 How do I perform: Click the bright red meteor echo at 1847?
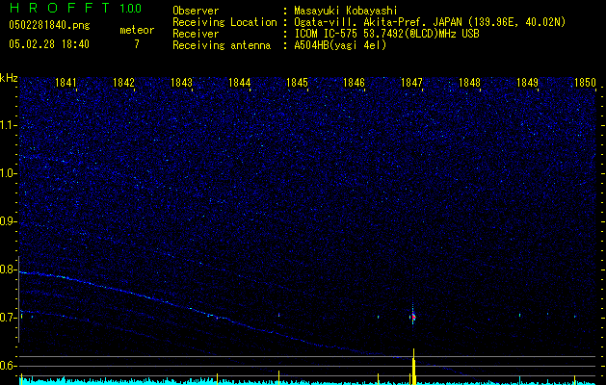413,317
